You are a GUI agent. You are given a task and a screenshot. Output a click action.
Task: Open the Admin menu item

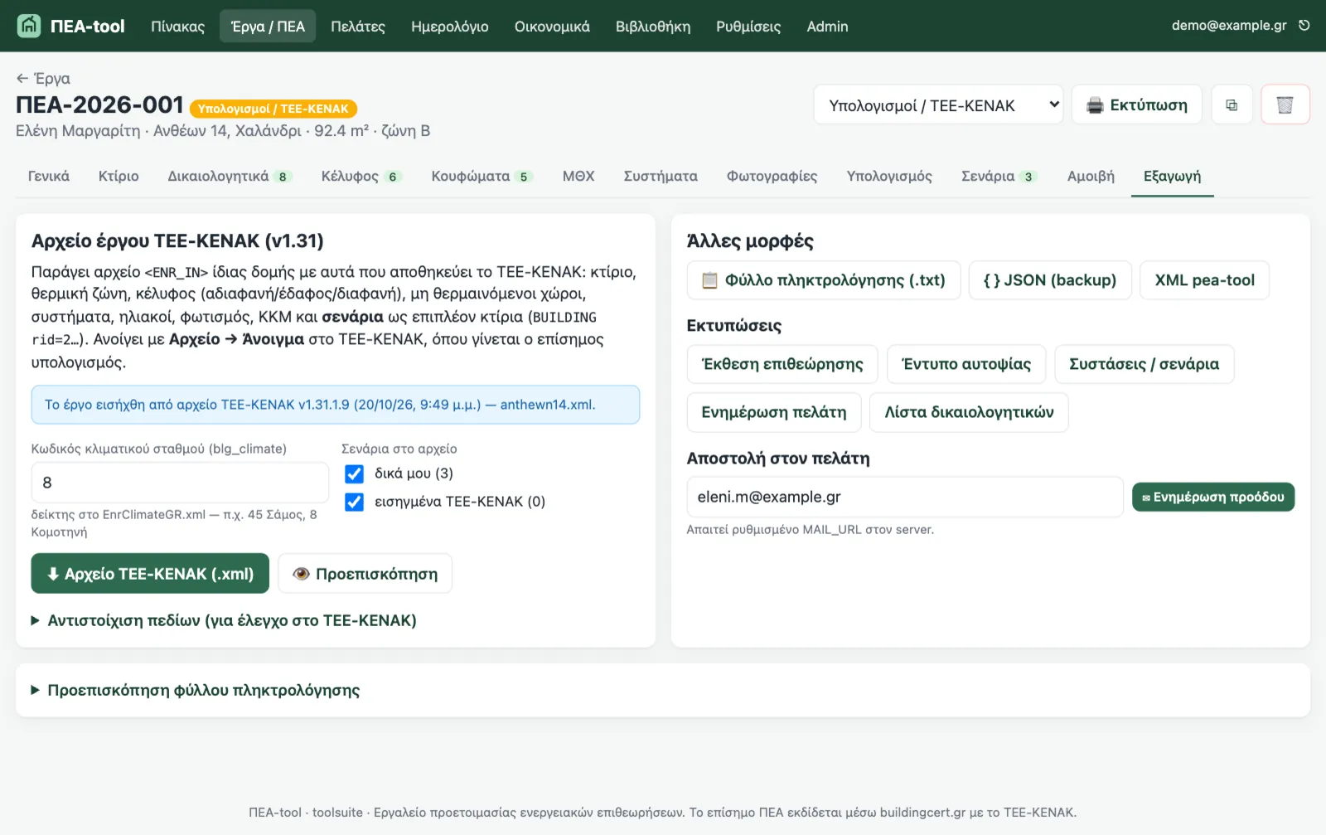pyautogui.click(x=827, y=27)
